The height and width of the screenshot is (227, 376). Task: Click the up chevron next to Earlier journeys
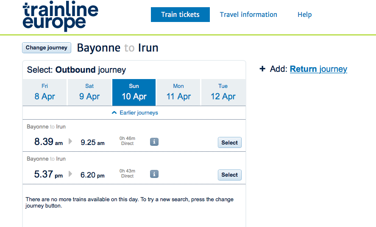(x=114, y=112)
